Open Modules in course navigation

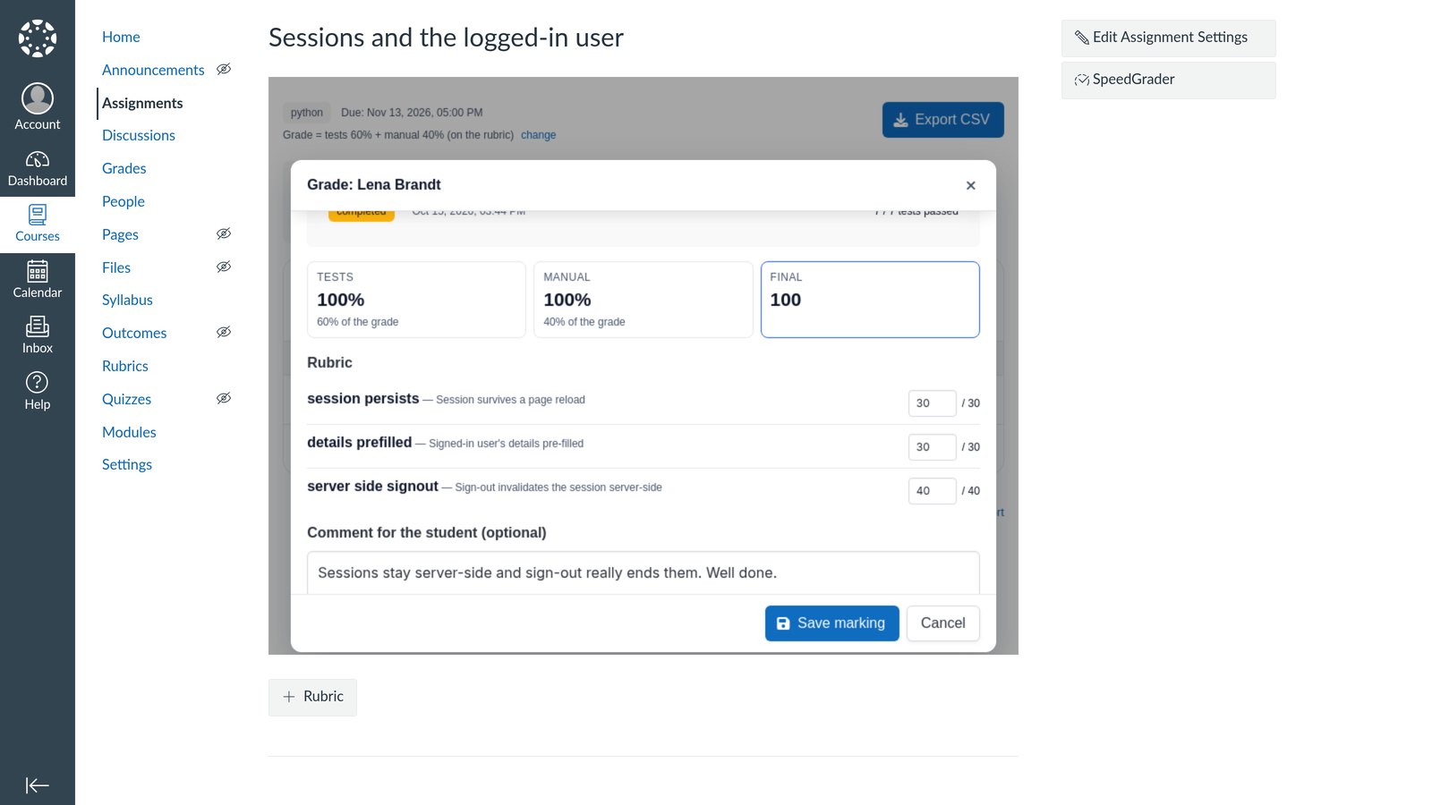129,432
